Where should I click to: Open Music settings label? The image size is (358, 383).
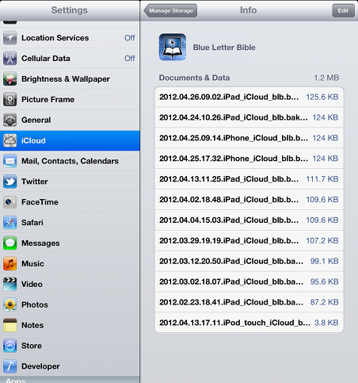tap(32, 264)
